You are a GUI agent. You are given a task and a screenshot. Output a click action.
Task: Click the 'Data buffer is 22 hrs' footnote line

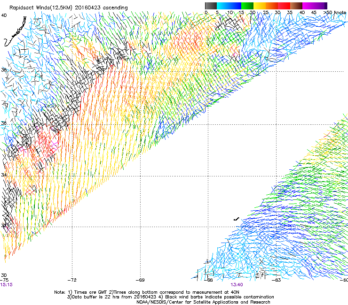click(x=170, y=297)
